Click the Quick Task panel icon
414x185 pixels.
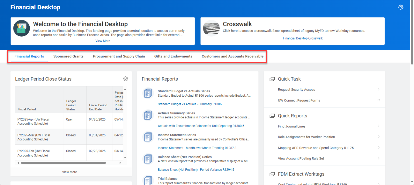pos(272,79)
